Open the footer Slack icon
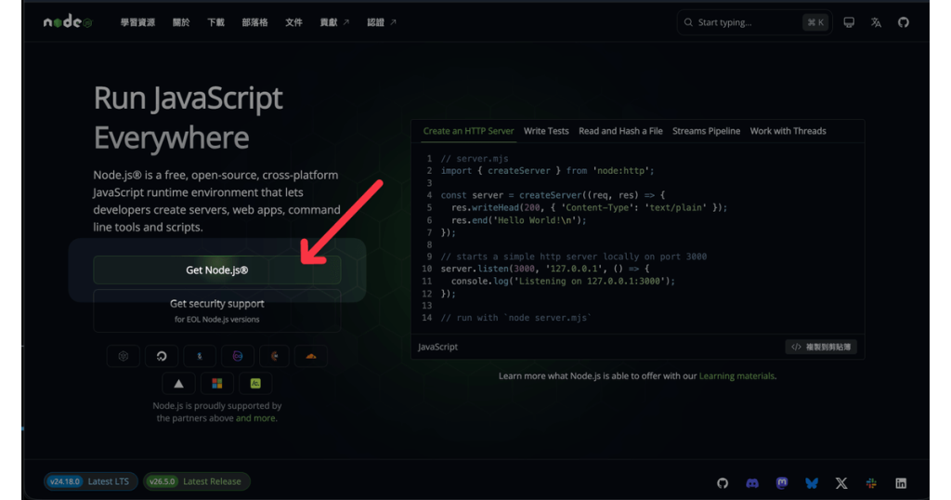 871,483
